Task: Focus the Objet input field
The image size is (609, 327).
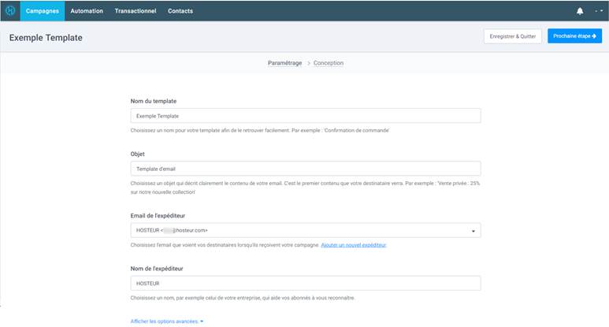Action: [x=305, y=168]
